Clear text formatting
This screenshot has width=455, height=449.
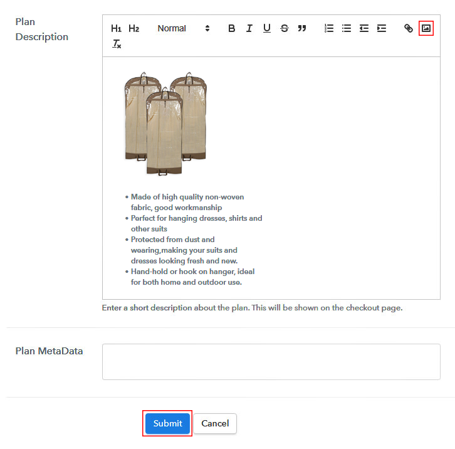(x=117, y=44)
